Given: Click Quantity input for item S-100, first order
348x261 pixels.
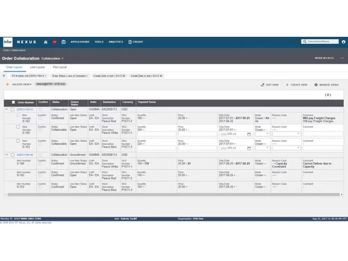Looking at the screenshot, I should click(157, 134).
